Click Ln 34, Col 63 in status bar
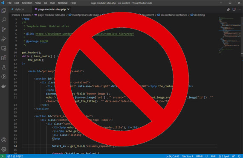The width and height of the screenshot is (243, 158). 172,156
